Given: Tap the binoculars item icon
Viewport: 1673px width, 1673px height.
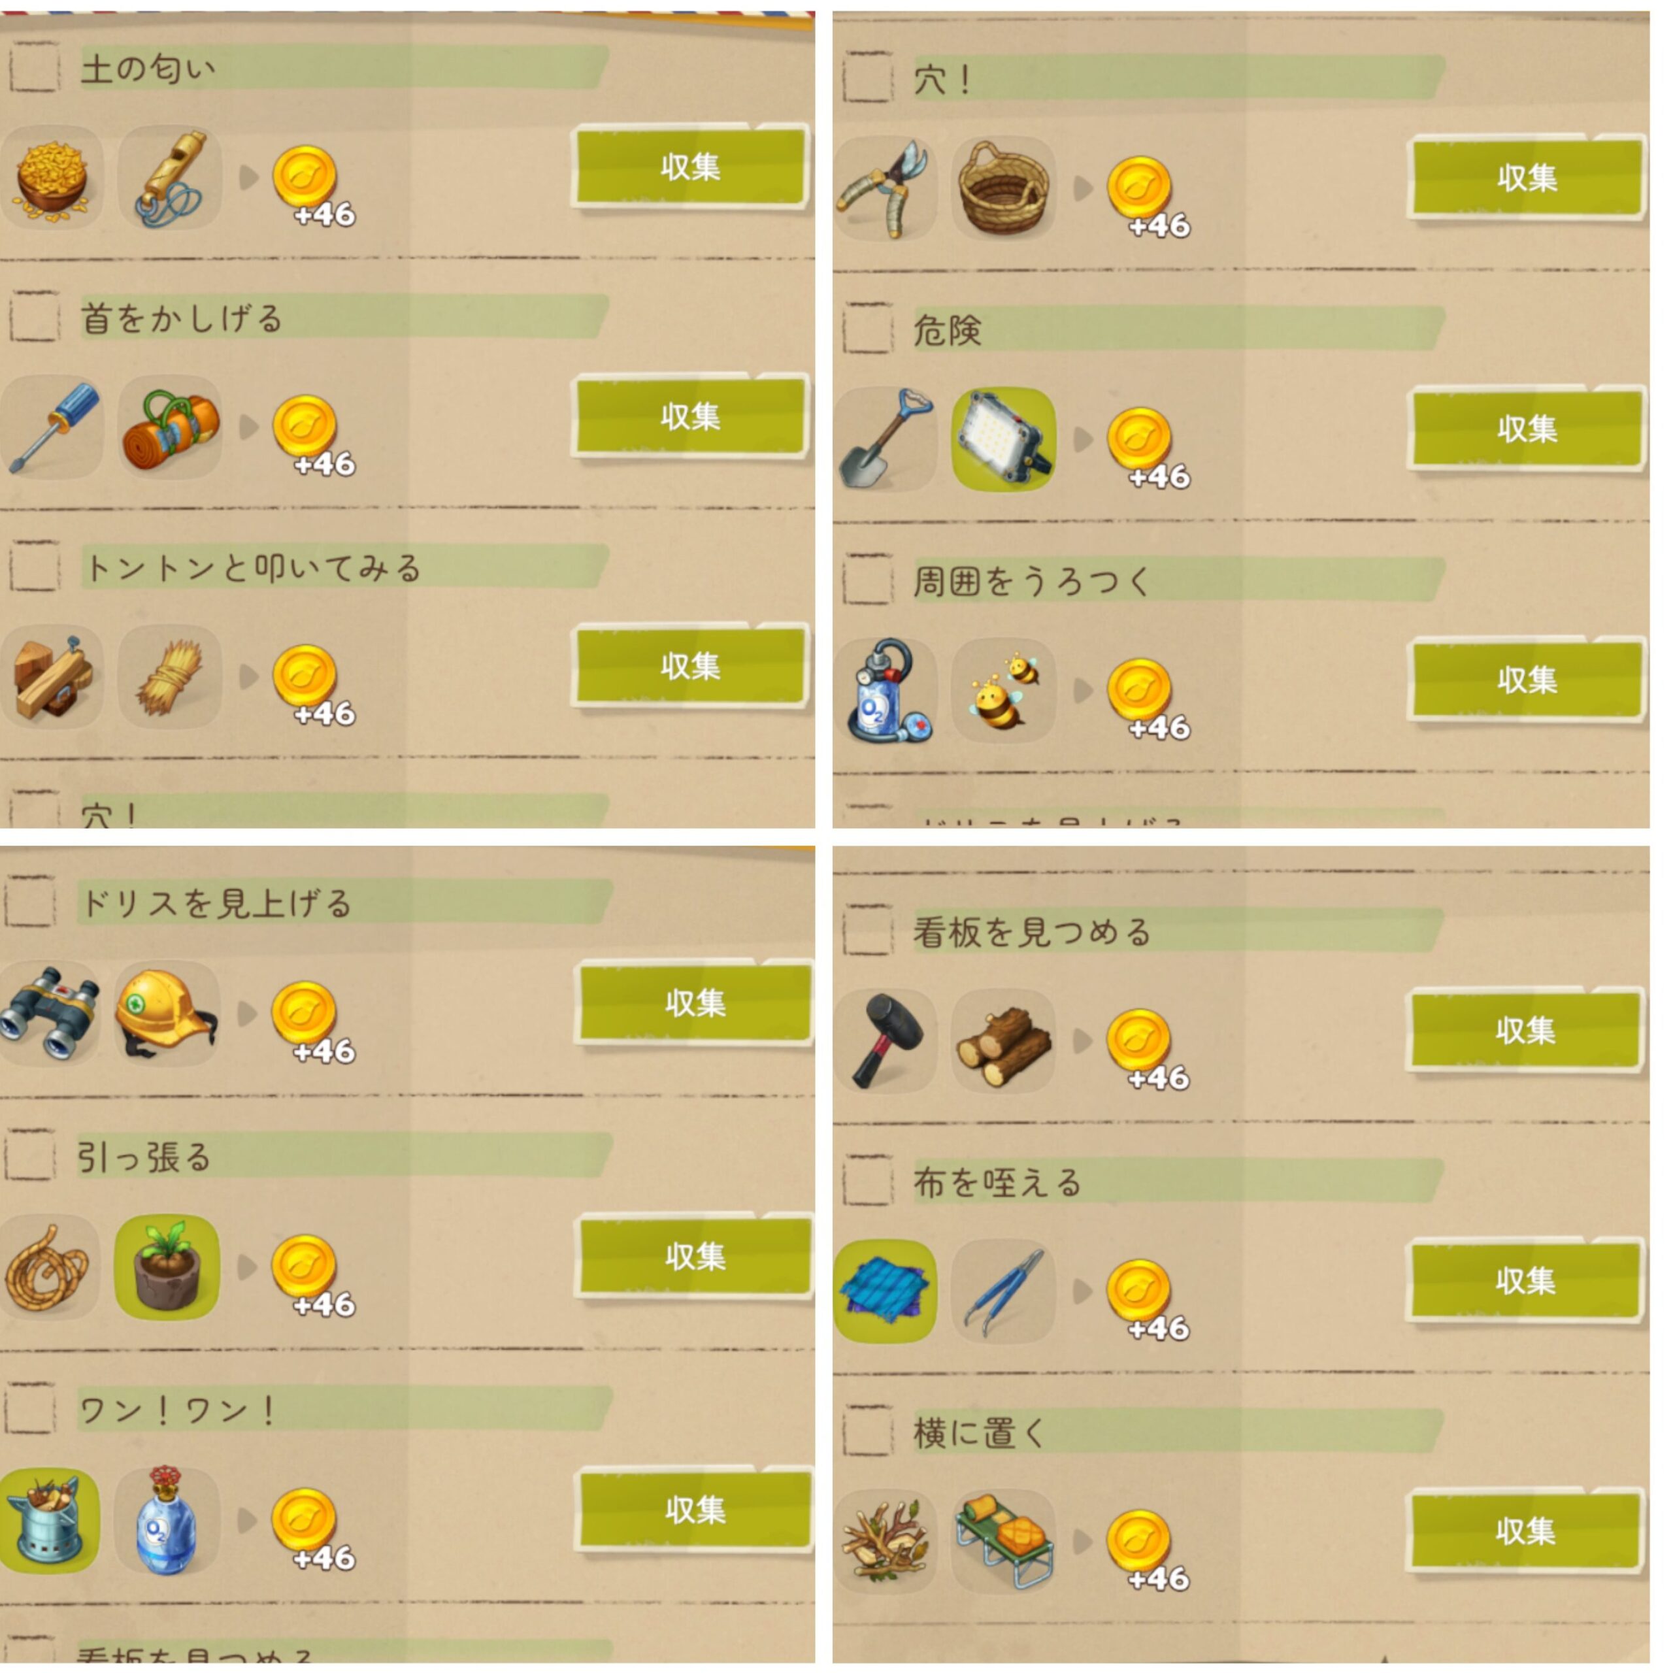Looking at the screenshot, I should point(50,1013).
